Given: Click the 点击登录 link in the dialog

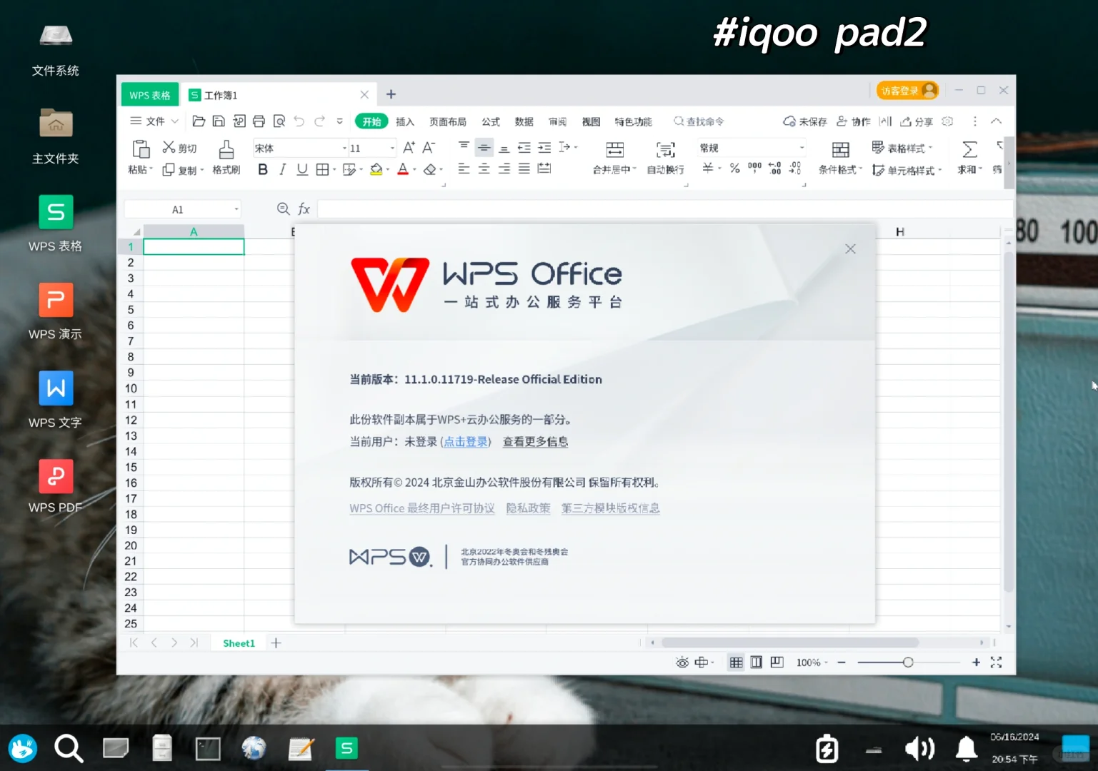Looking at the screenshot, I should (465, 441).
